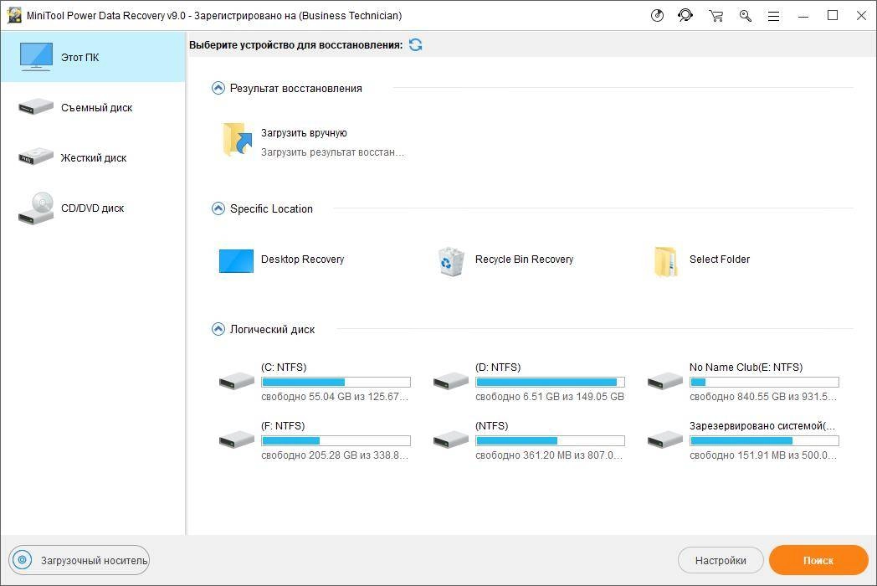
Task: Click the C: drive usage bar
Action: pos(336,383)
